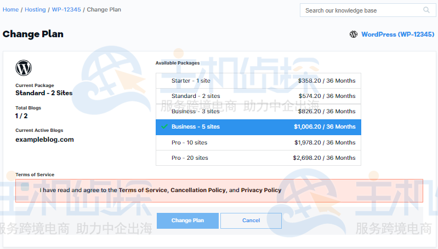Image resolution: width=438 pixels, height=249 pixels.
Task: Open the Hosting breadcrumb link
Action: [35, 9]
